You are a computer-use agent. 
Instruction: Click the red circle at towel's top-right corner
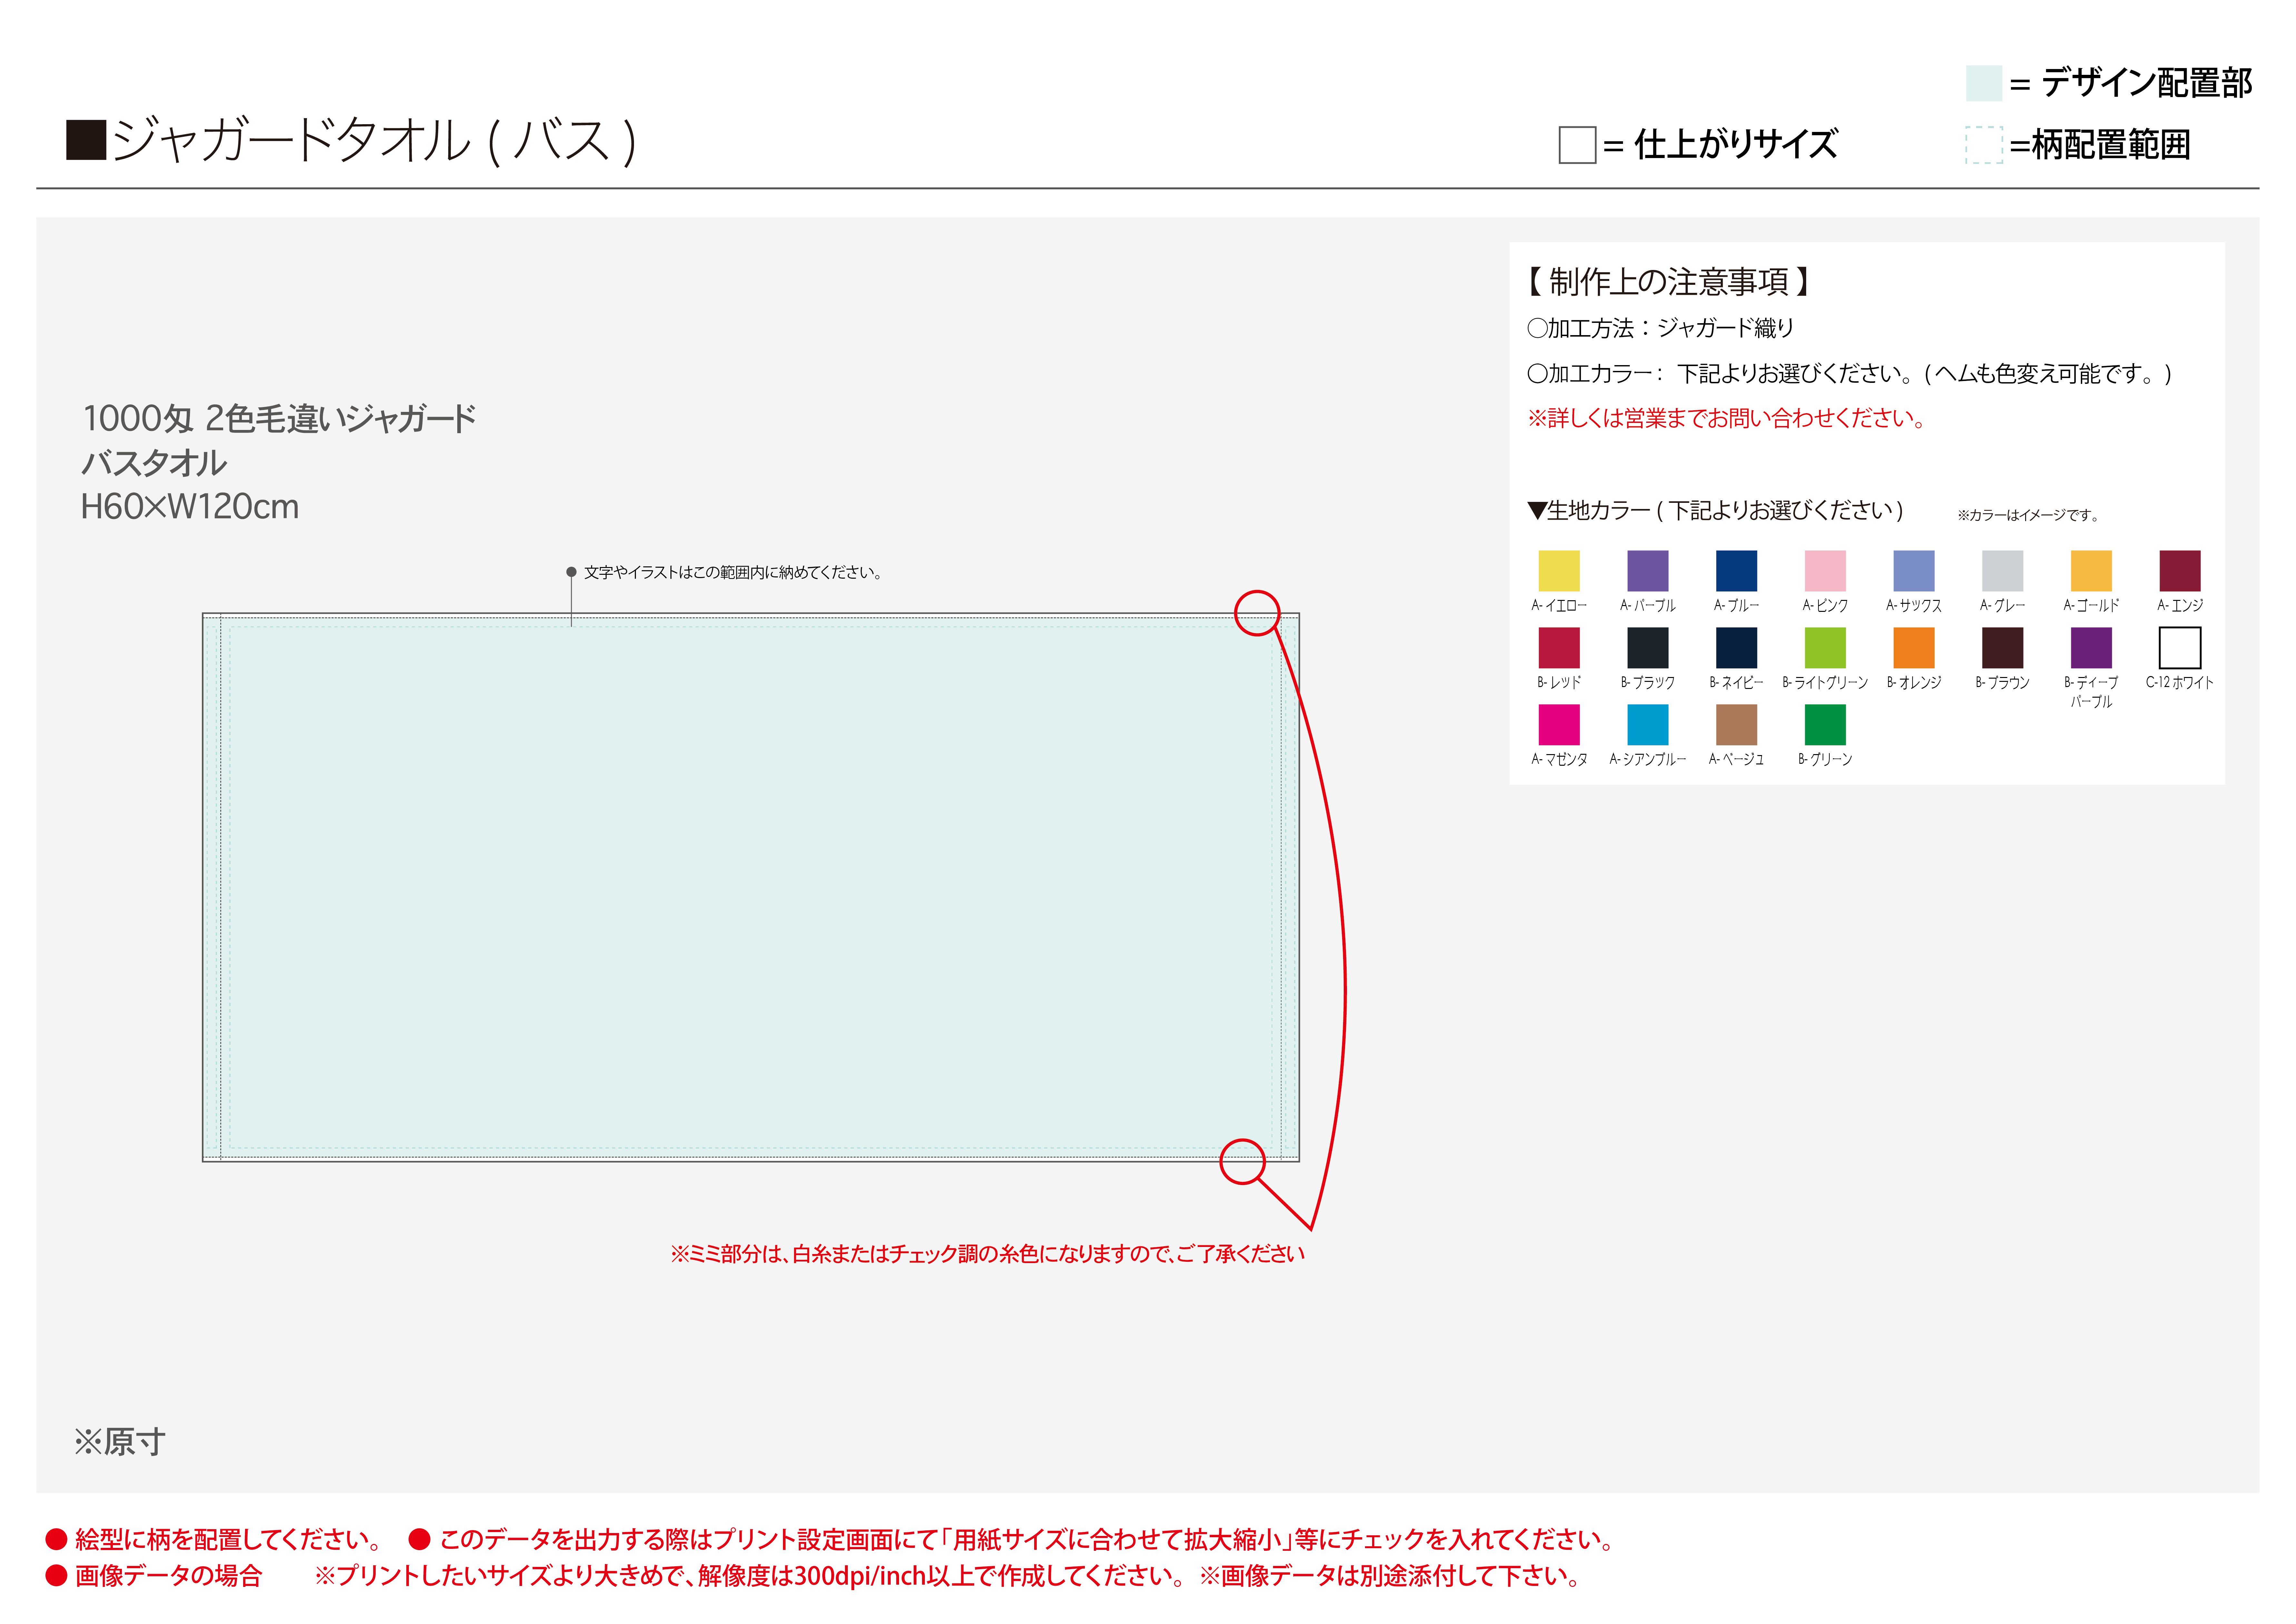pyautogui.click(x=1257, y=613)
